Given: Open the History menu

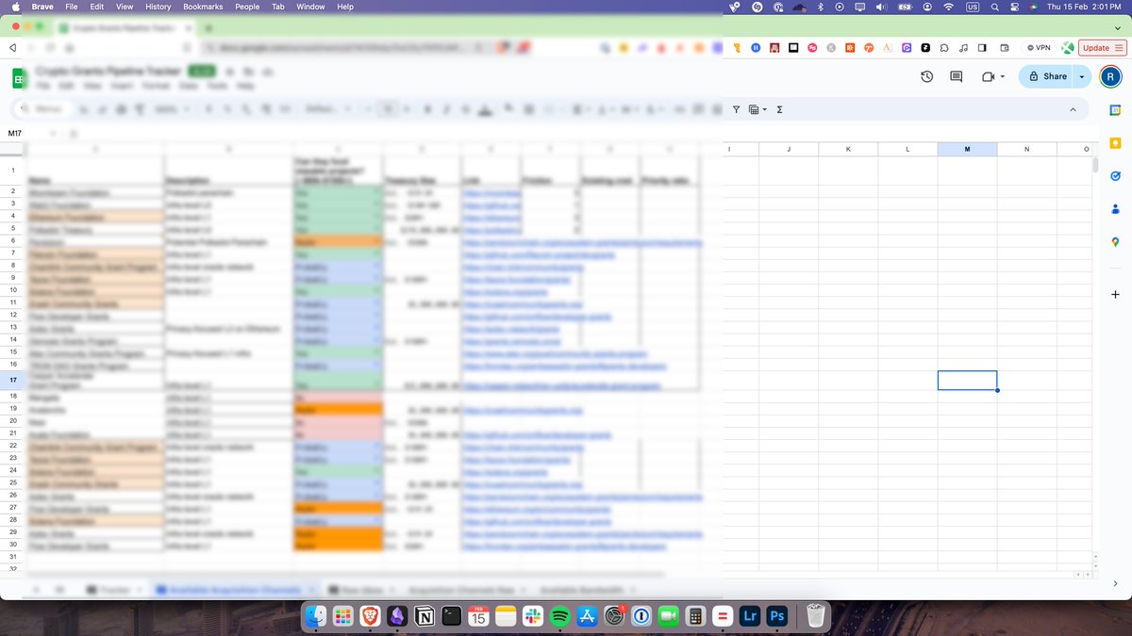Looking at the screenshot, I should (158, 7).
